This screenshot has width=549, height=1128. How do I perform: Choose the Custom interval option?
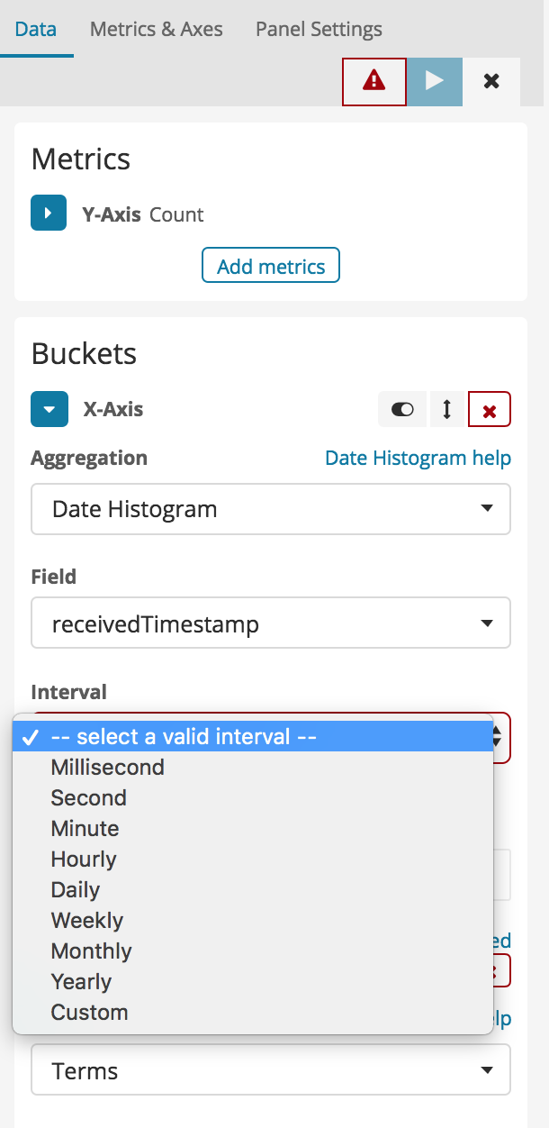tap(89, 1012)
